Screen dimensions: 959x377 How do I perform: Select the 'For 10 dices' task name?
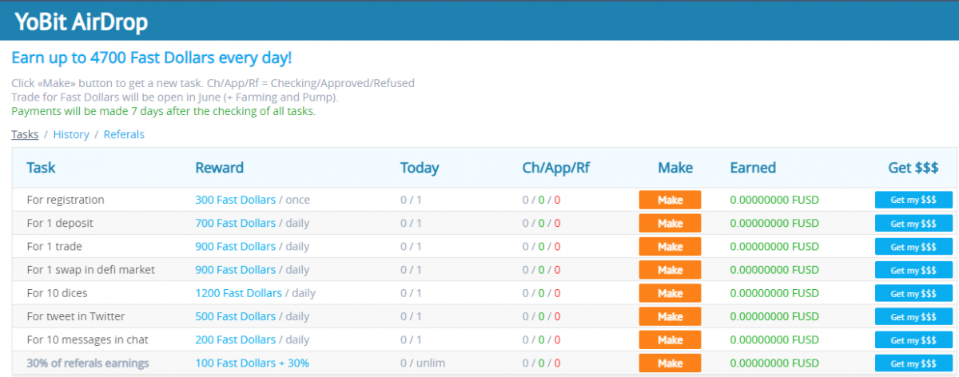click(x=57, y=293)
